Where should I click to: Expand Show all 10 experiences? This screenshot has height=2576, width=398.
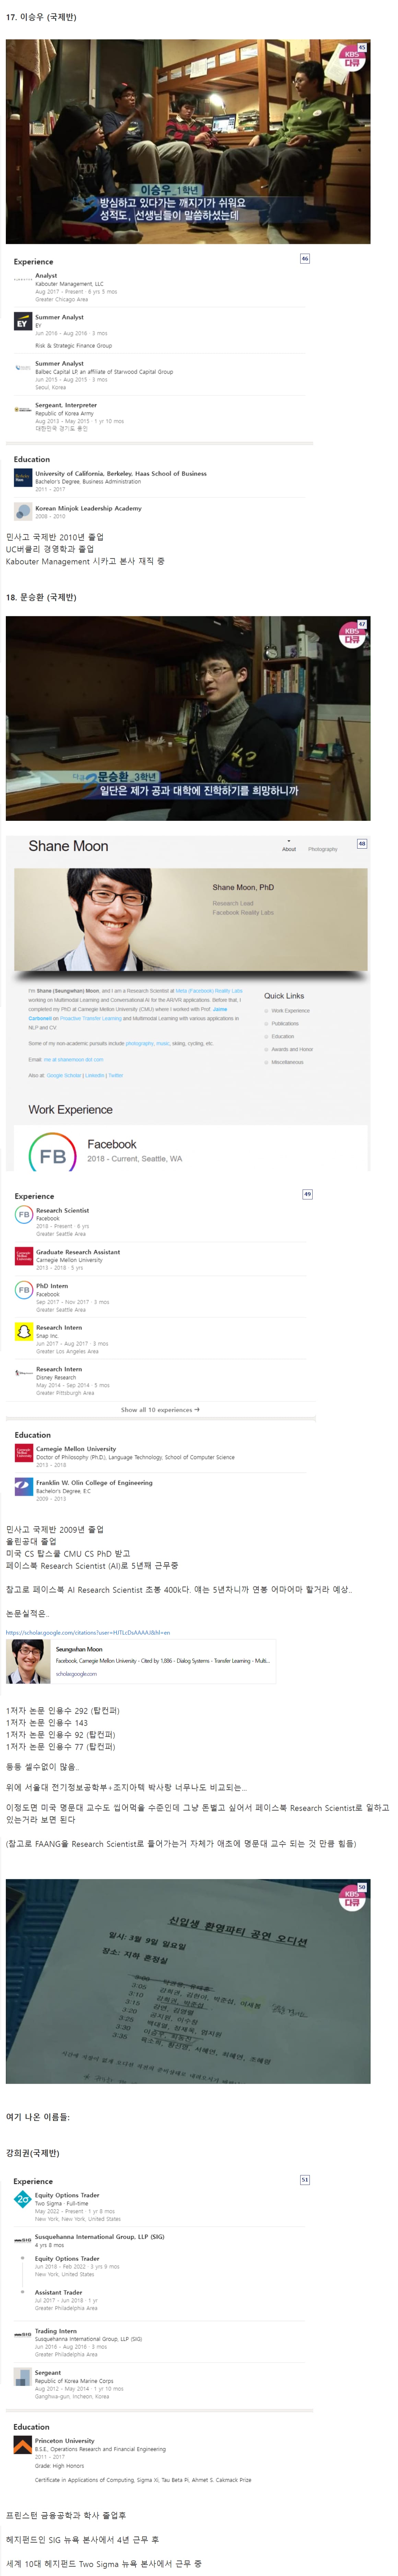click(x=160, y=1409)
